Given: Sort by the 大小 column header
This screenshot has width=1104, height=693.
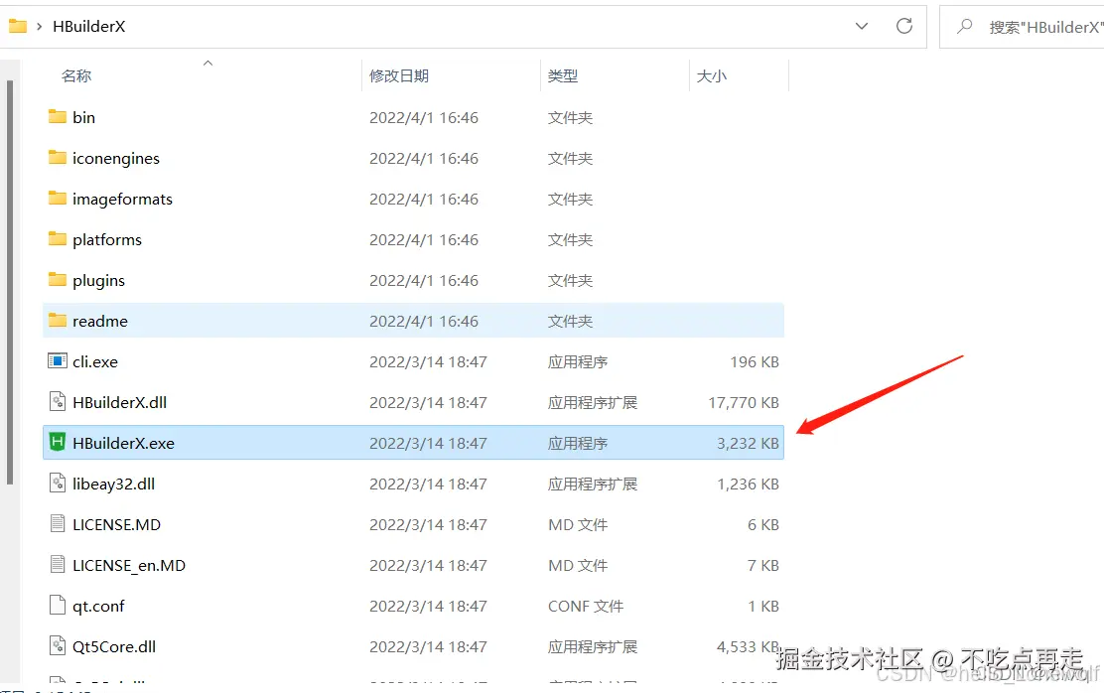Looking at the screenshot, I should click(711, 76).
